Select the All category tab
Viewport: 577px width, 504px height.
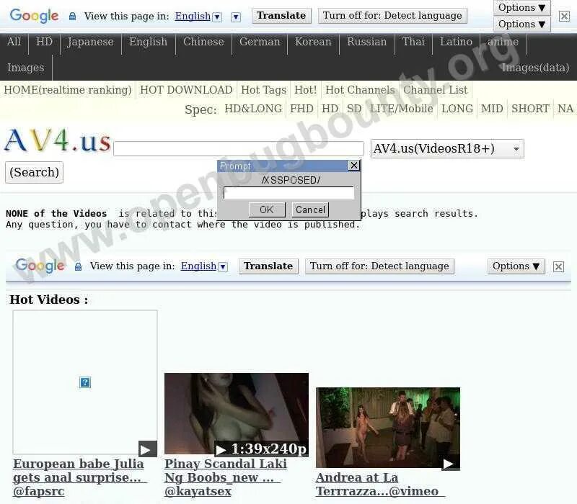tap(14, 42)
